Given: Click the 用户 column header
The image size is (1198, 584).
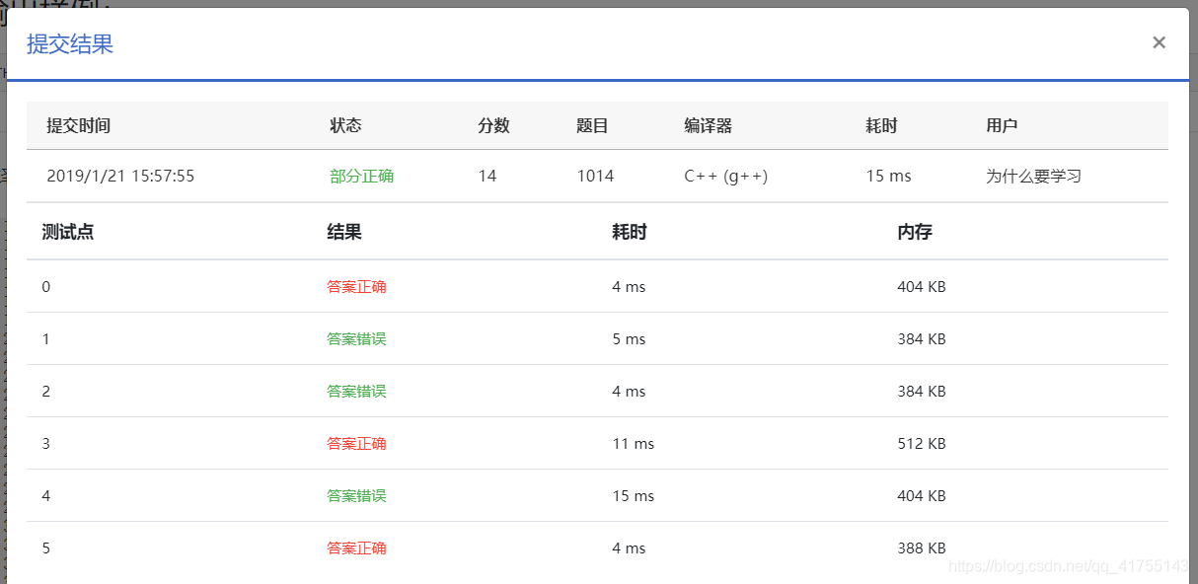Looking at the screenshot, I should point(1002,126).
